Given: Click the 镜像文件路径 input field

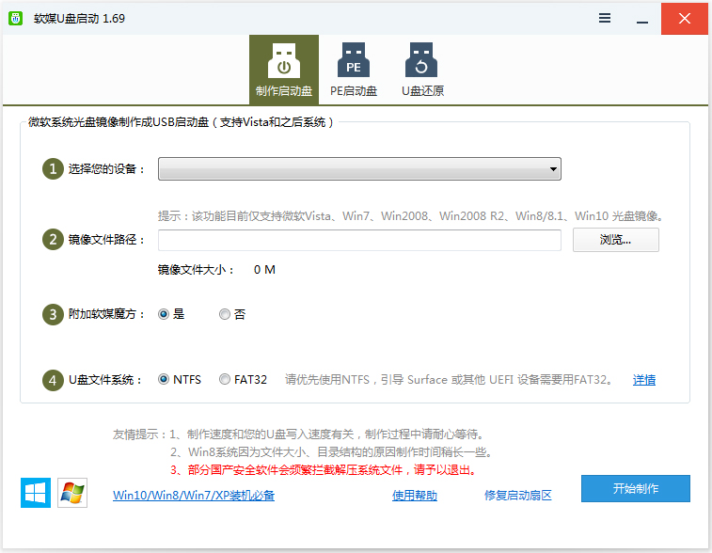Looking at the screenshot, I should pos(359,240).
